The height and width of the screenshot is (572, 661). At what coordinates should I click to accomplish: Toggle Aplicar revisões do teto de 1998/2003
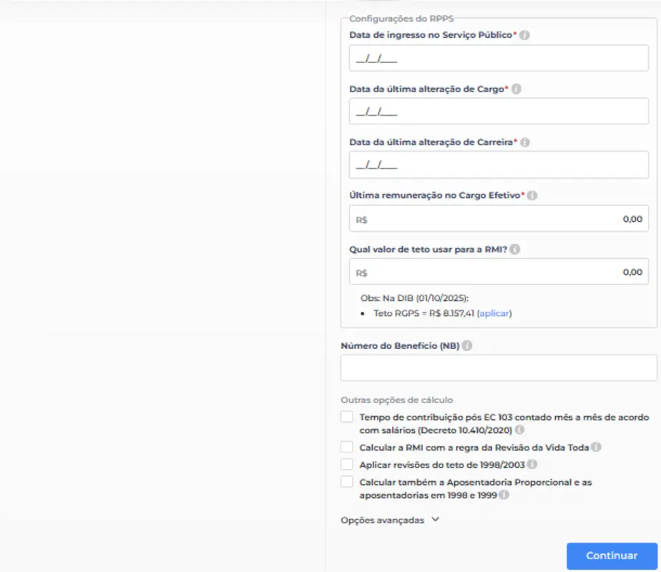(x=347, y=465)
